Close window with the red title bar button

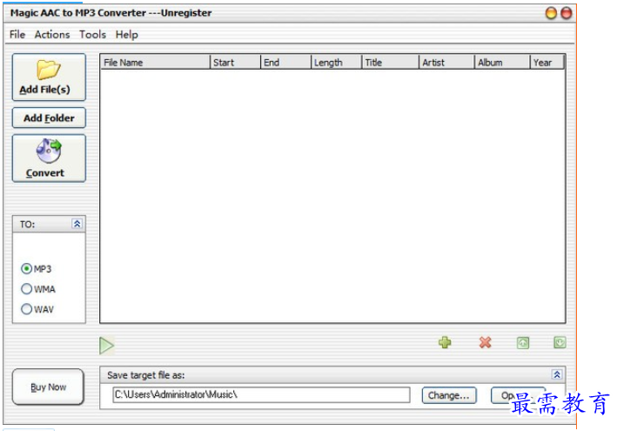pyautogui.click(x=567, y=13)
